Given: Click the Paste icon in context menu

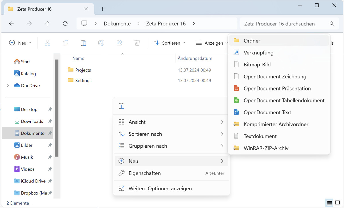Looking at the screenshot, I should click(x=122, y=106).
